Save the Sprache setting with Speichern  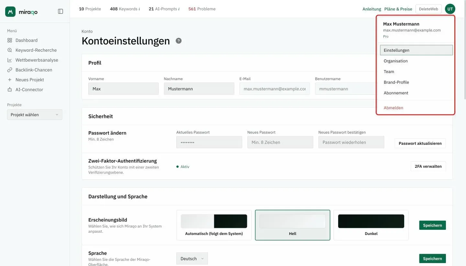[432, 259]
